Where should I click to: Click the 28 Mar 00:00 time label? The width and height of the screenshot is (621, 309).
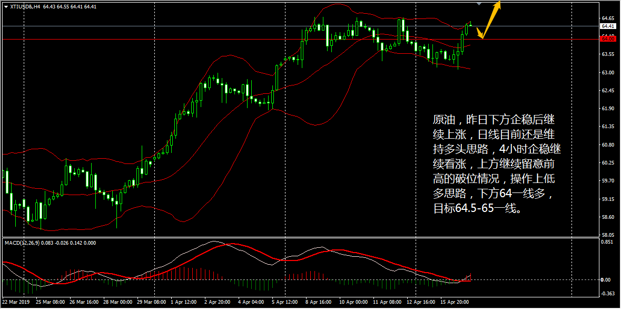[x=117, y=302]
